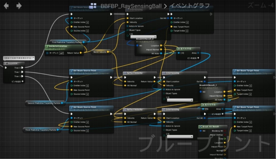276x159 pixels.
Task: Open the Object Types dropdown in bottom OrbitSensing node
Action: click(x=180, y=136)
